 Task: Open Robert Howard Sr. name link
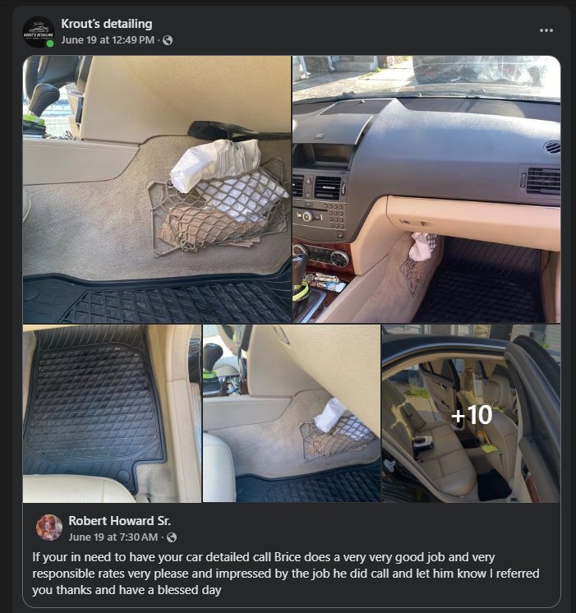(x=119, y=521)
